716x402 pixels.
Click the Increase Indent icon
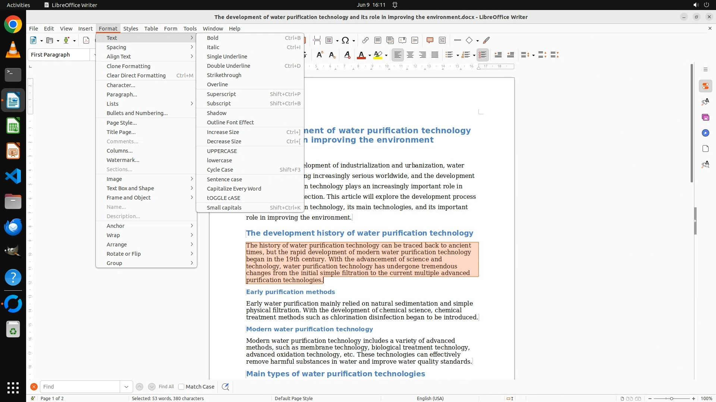click(x=498, y=55)
